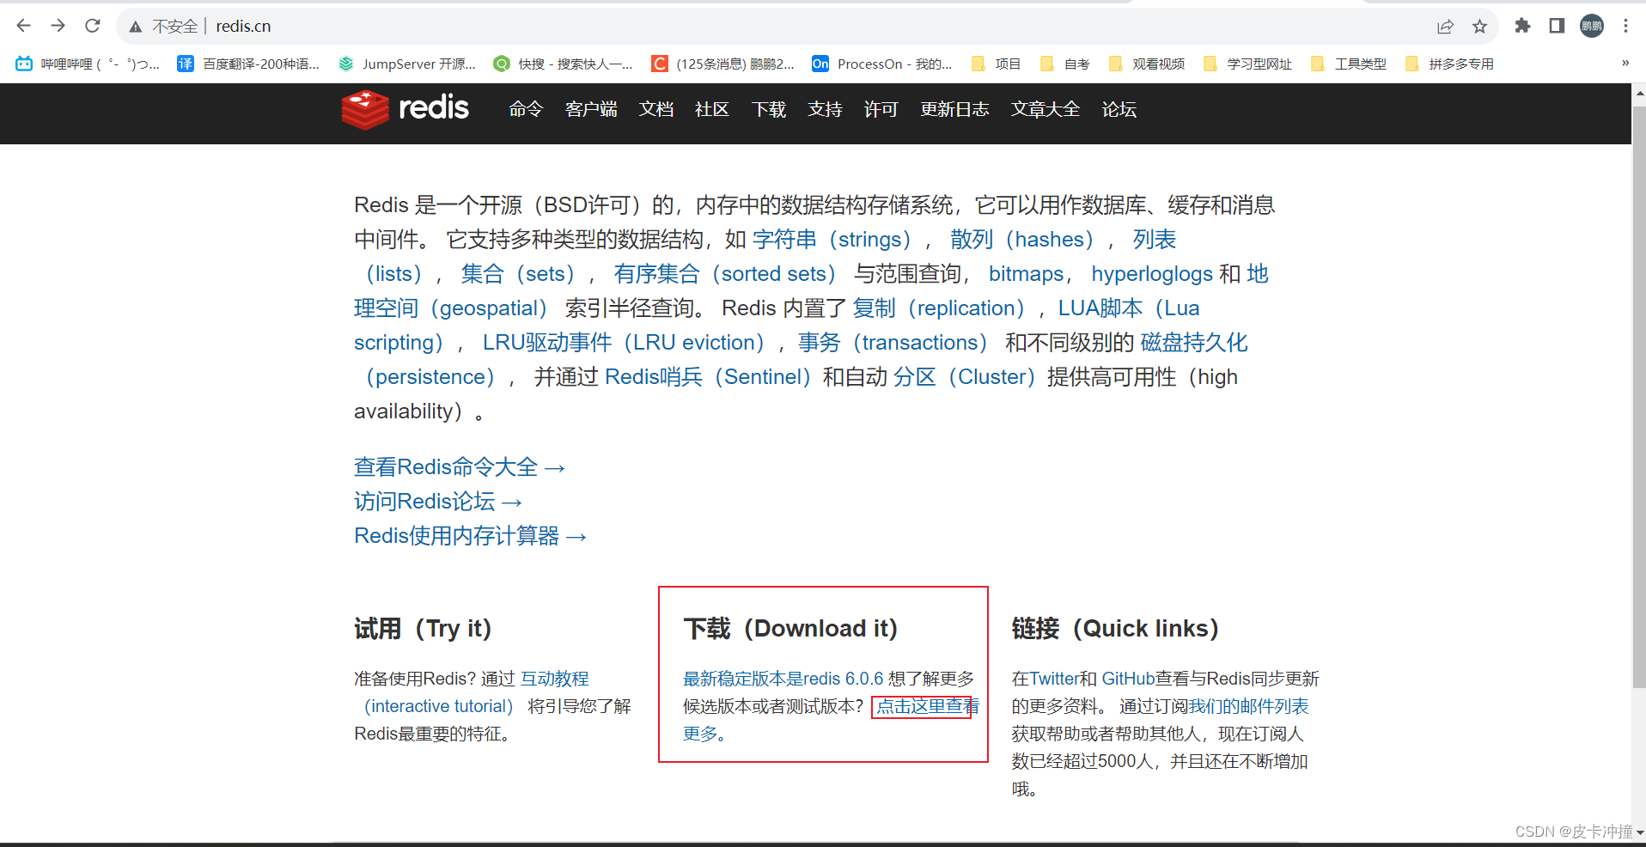Show hidden bookmarks with the double chevron
This screenshot has height=847, width=1646.
(x=1625, y=63)
